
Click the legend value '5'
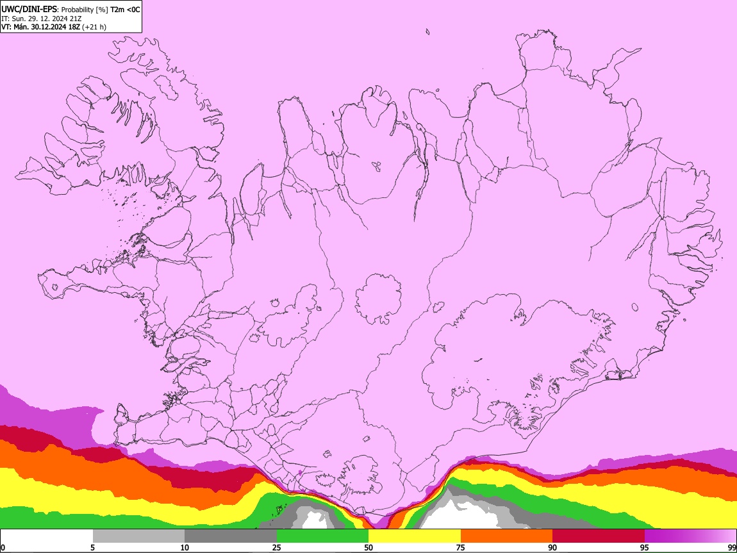pos(92,548)
